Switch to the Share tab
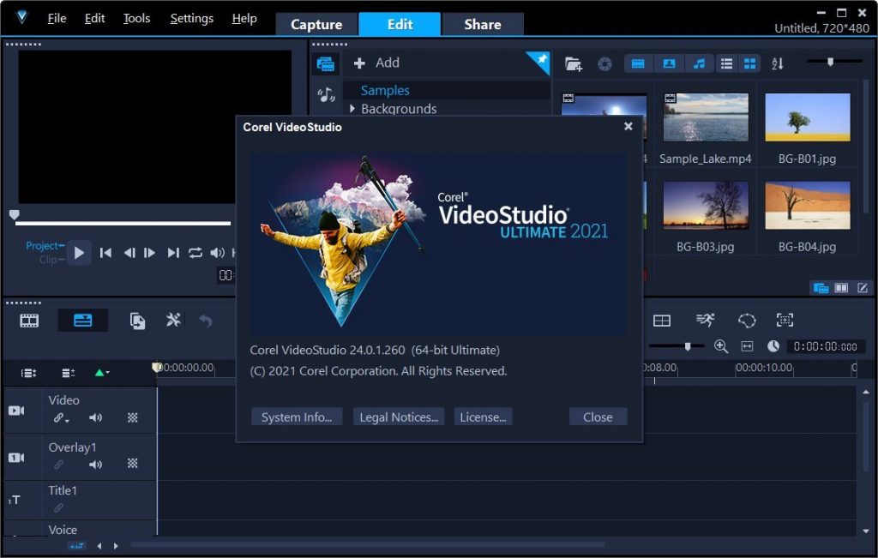The width and height of the screenshot is (878, 558). [x=482, y=24]
